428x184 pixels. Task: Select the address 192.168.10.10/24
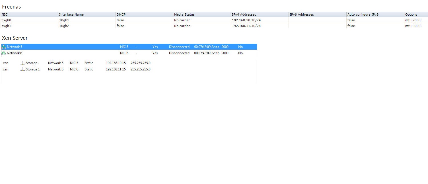[x=246, y=20]
